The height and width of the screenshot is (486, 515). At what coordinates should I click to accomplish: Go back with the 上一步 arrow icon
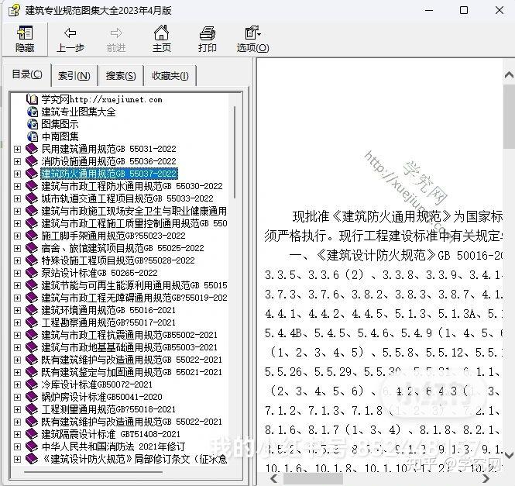(70, 33)
